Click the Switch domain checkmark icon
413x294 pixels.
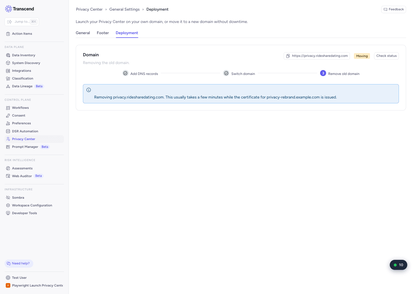(226, 73)
